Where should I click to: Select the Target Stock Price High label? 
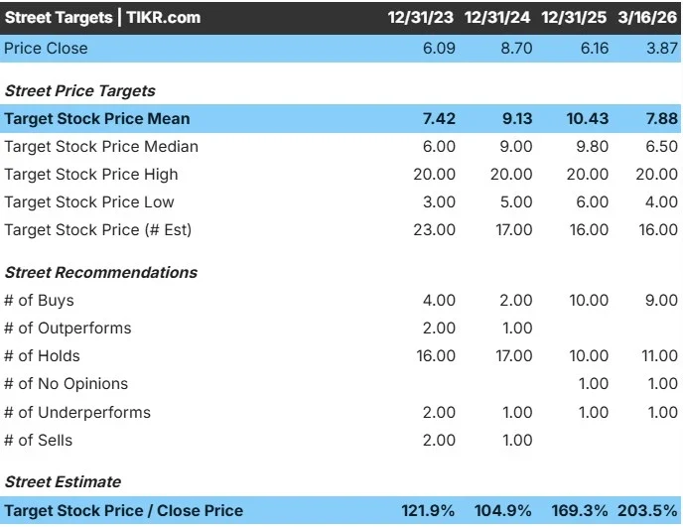91,175
